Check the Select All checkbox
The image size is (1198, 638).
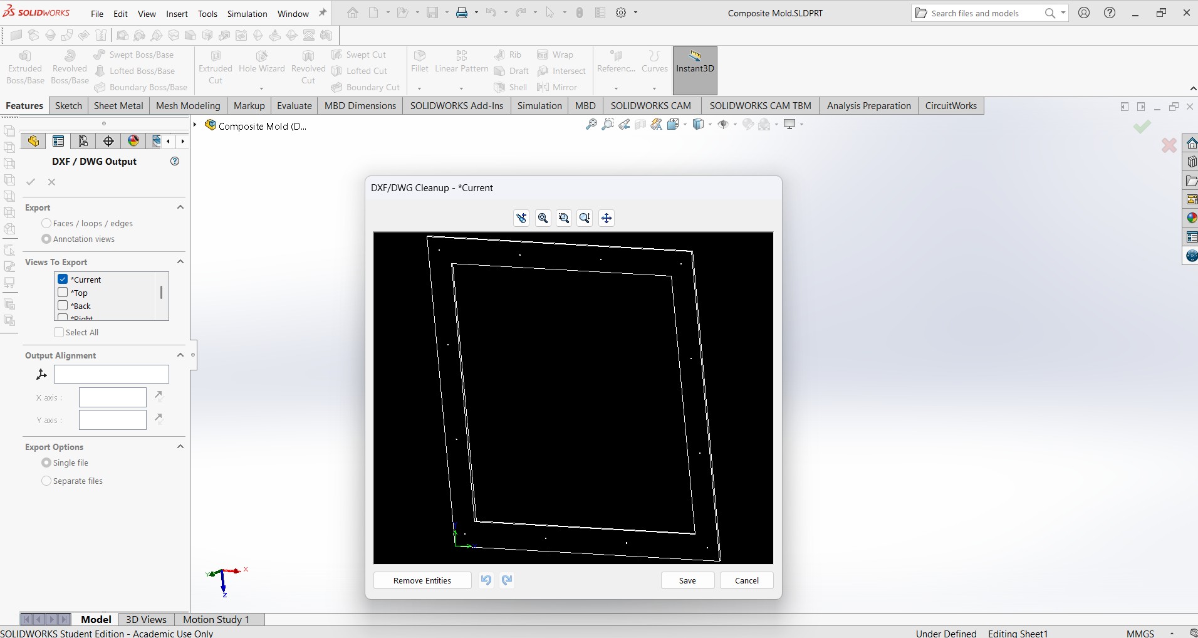(x=59, y=332)
